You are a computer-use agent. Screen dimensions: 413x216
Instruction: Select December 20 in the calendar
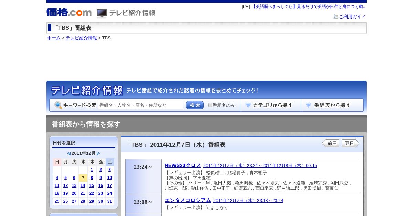(74, 193)
